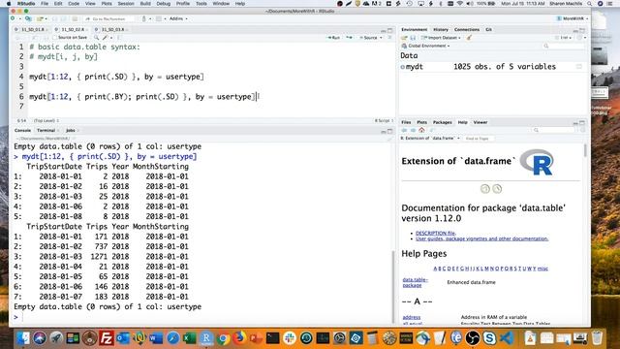Click the clear environment broom icon
The width and height of the screenshot is (620, 349).
469,38
